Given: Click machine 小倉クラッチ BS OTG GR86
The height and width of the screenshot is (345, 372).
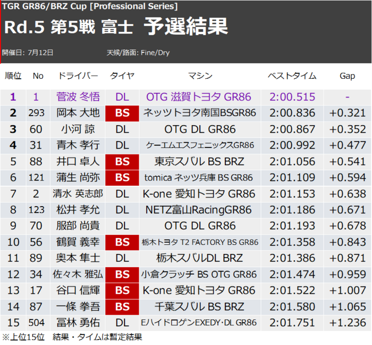Looking at the screenshot, I should (x=199, y=274).
